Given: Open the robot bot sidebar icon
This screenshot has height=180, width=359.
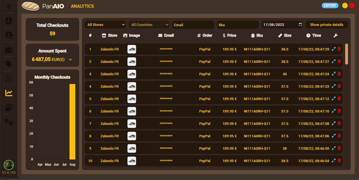Looking at the screenshot, I should point(9,50).
